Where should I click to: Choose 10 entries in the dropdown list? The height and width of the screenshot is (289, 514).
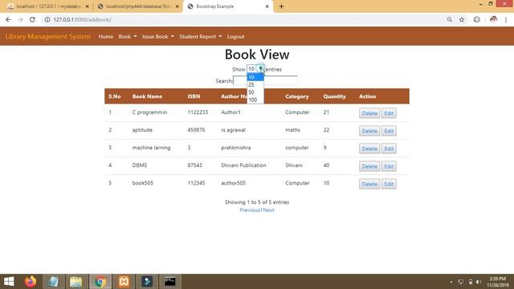pos(255,77)
